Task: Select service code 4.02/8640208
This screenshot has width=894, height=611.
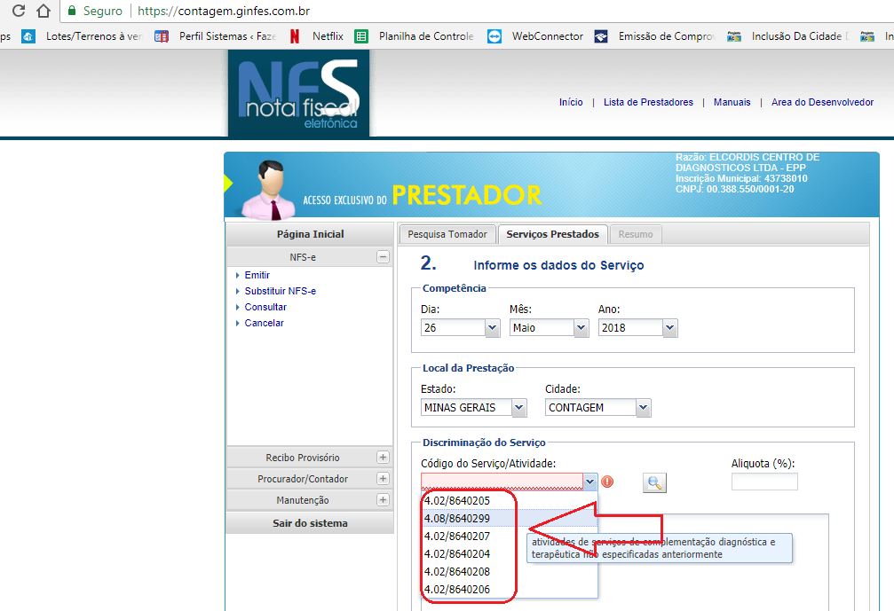Action: (x=510, y=571)
